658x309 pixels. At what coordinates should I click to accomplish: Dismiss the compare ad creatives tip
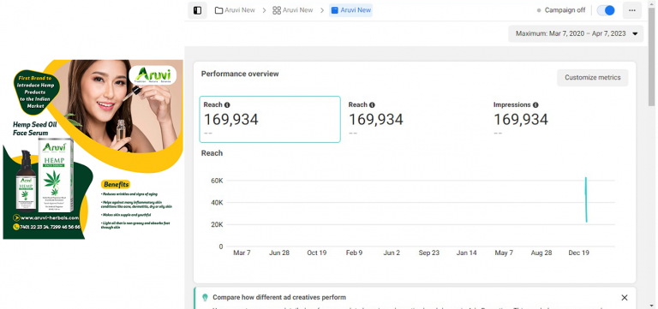pyautogui.click(x=625, y=298)
